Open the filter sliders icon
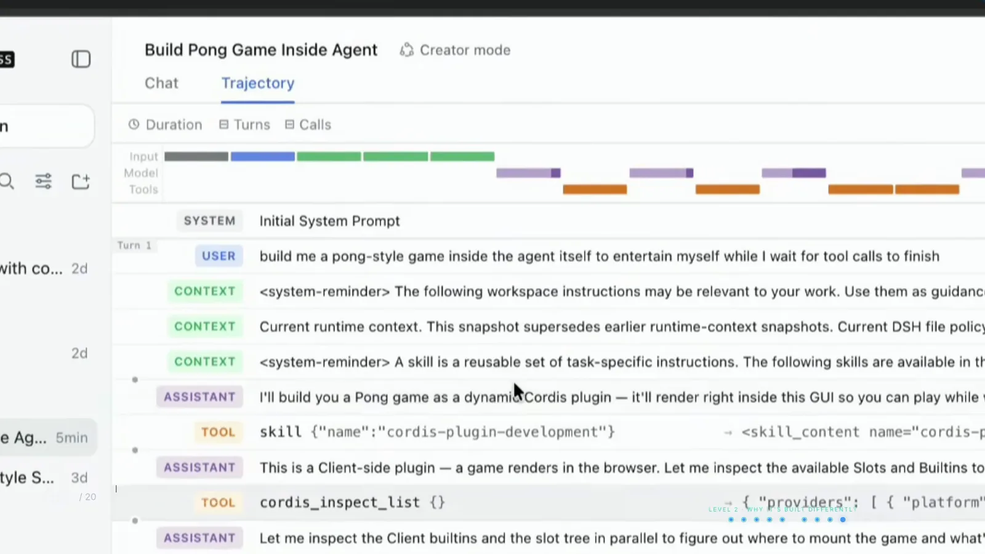The height and width of the screenshot is (554, 985). click(43, 181)
